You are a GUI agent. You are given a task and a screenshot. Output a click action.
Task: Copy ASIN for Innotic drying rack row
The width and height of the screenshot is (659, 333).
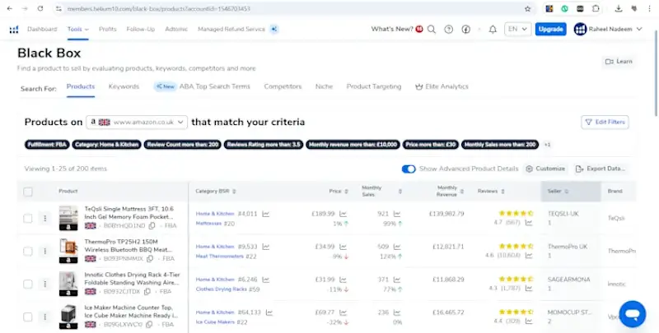[147, 292]
